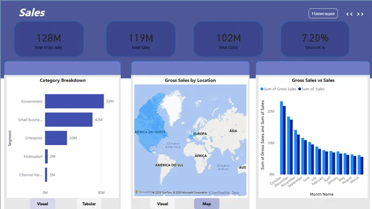372x209 pixels.
Task: Click the AMÉRICA DO SUL map label
Action: tap(169, 165)
